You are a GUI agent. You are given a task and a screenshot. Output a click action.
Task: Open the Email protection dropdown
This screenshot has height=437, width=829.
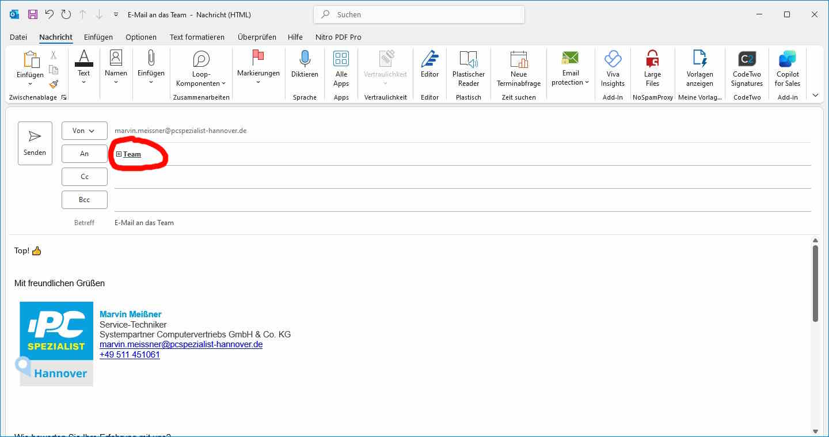point(570,82)
